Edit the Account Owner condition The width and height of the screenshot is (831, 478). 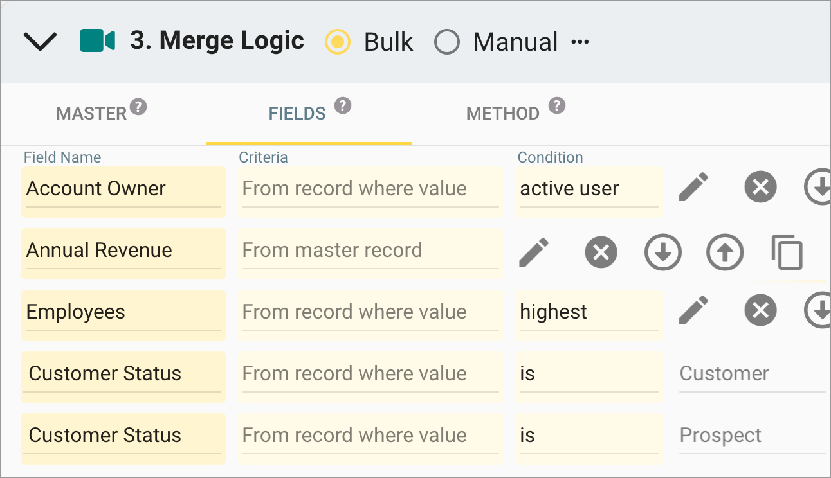pyautogui.click(x=694, y=187)
